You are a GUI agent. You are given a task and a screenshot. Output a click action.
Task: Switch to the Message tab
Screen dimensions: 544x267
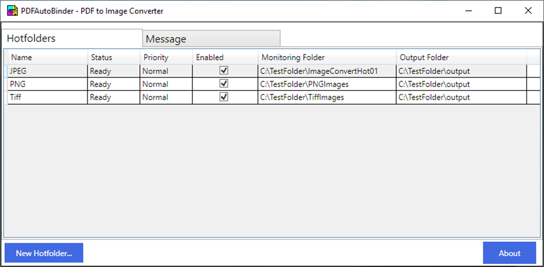tap(166, 38)
